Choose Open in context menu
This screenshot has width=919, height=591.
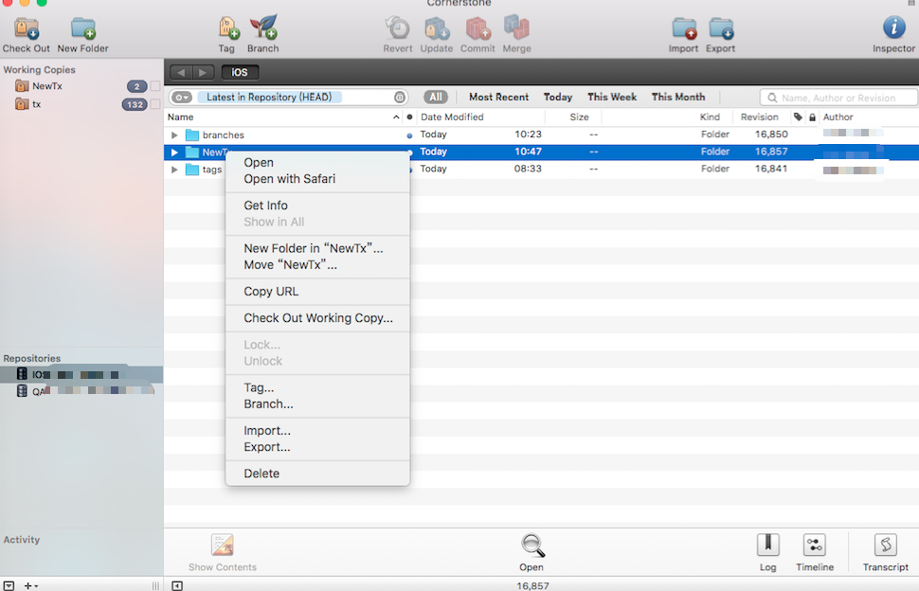pos(317,162)
